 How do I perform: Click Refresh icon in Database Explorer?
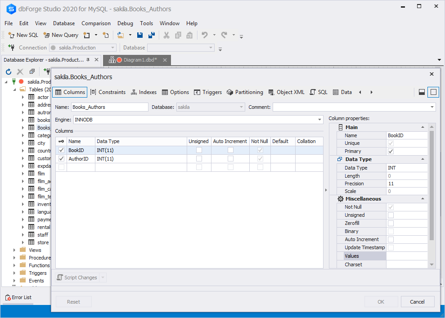click(9, 72)
